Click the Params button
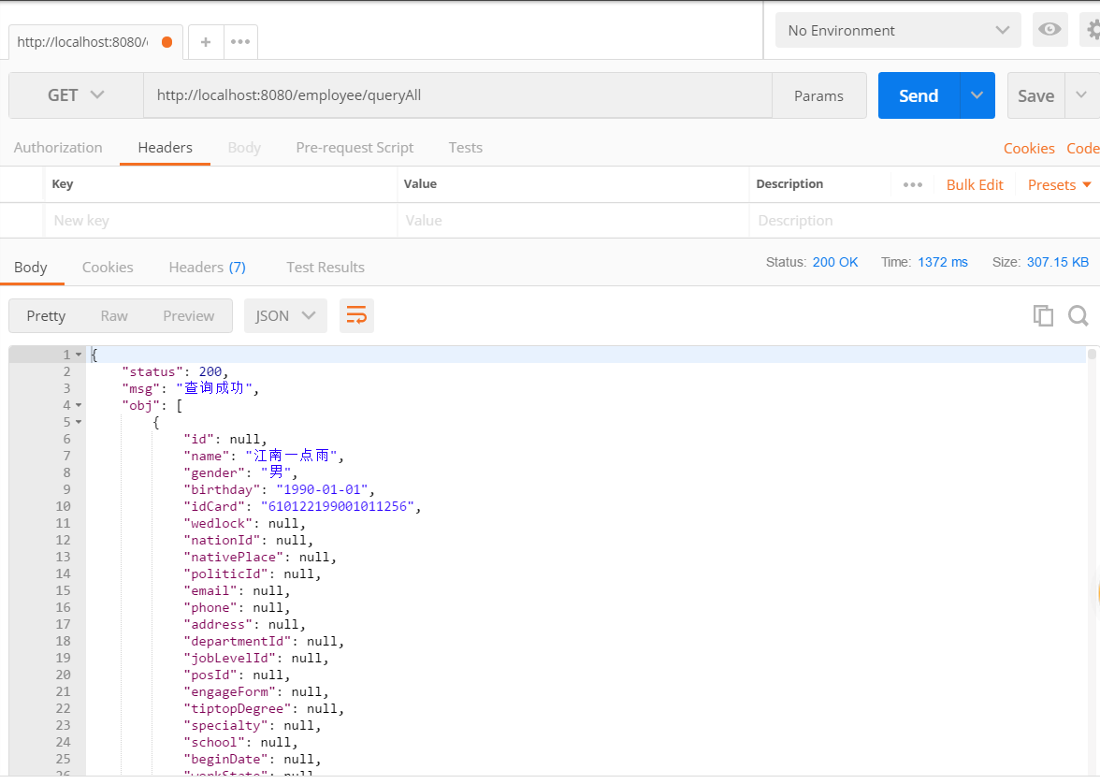The image size is (1100, 784). pyautogui.click(x=818, y=95)
